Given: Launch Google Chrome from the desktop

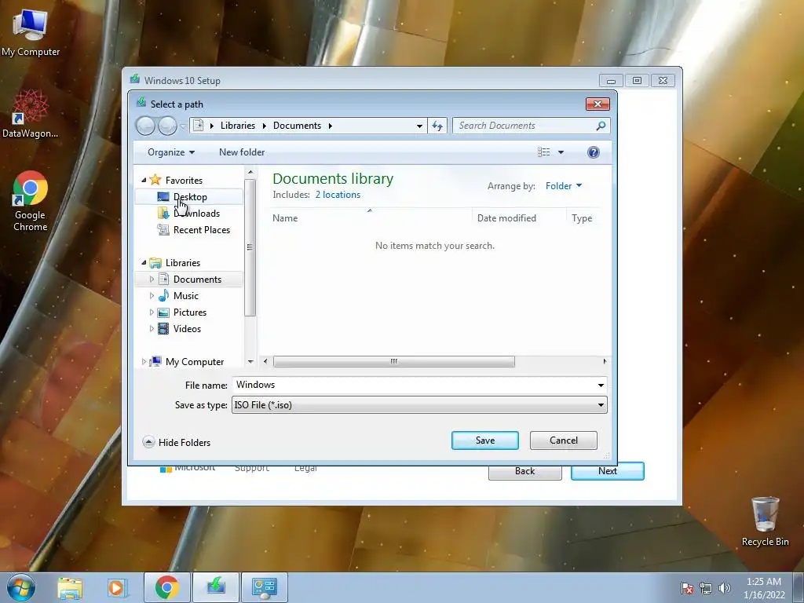Looking at the screenshot, I should coord(31,201).
